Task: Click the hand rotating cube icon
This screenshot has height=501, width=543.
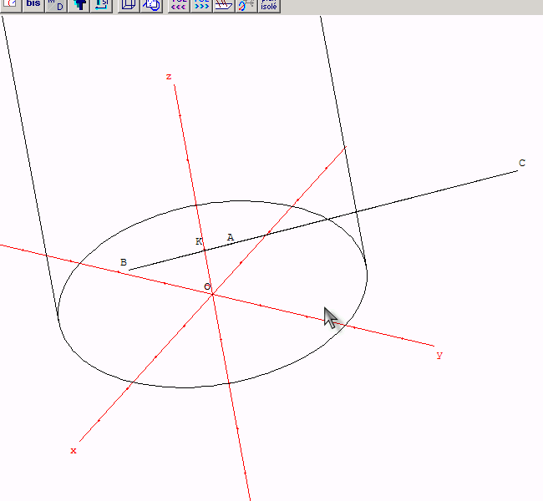Action: [x=151, y=5]
